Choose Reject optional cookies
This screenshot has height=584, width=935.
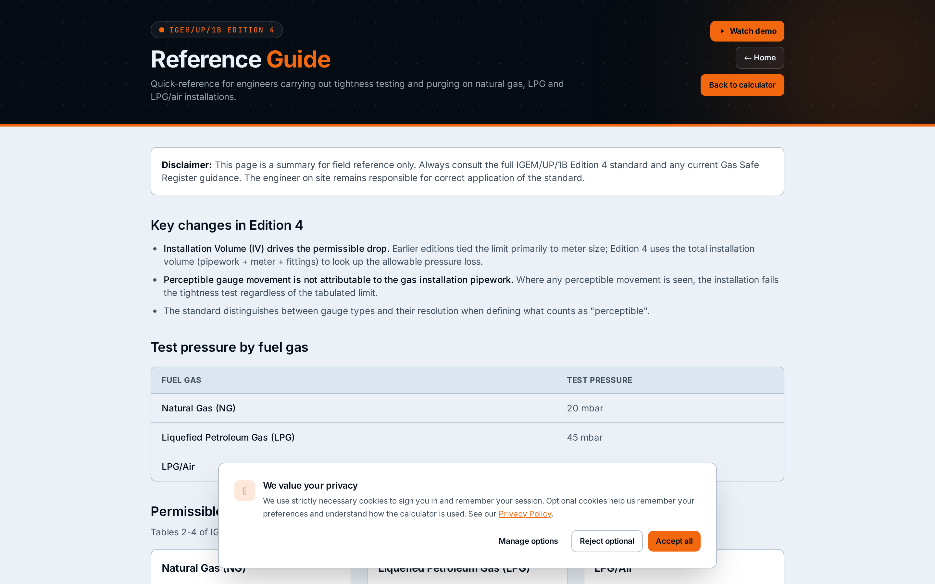[x=606, y=541]
